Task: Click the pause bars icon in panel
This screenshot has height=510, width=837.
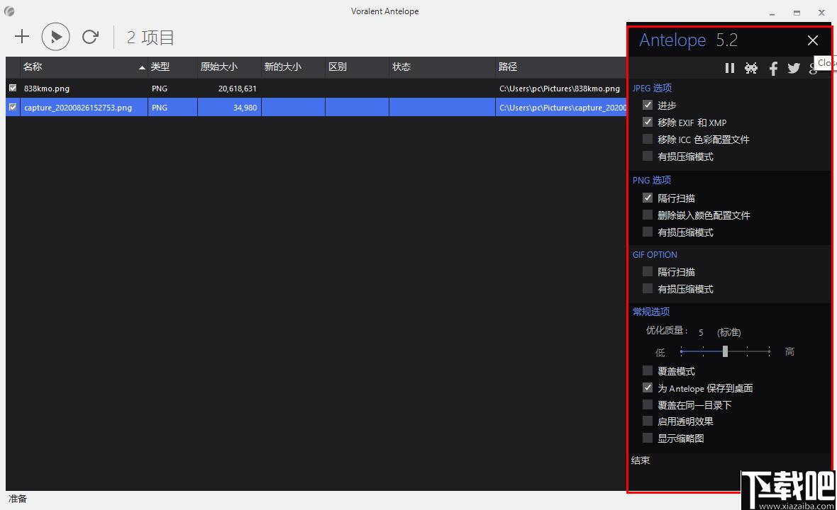Action: [x=730, y=68]
